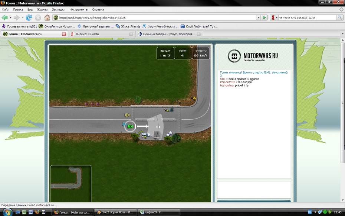Open the Справка menu
Screen dimensions: 345x216
click(x=98, y=9)
